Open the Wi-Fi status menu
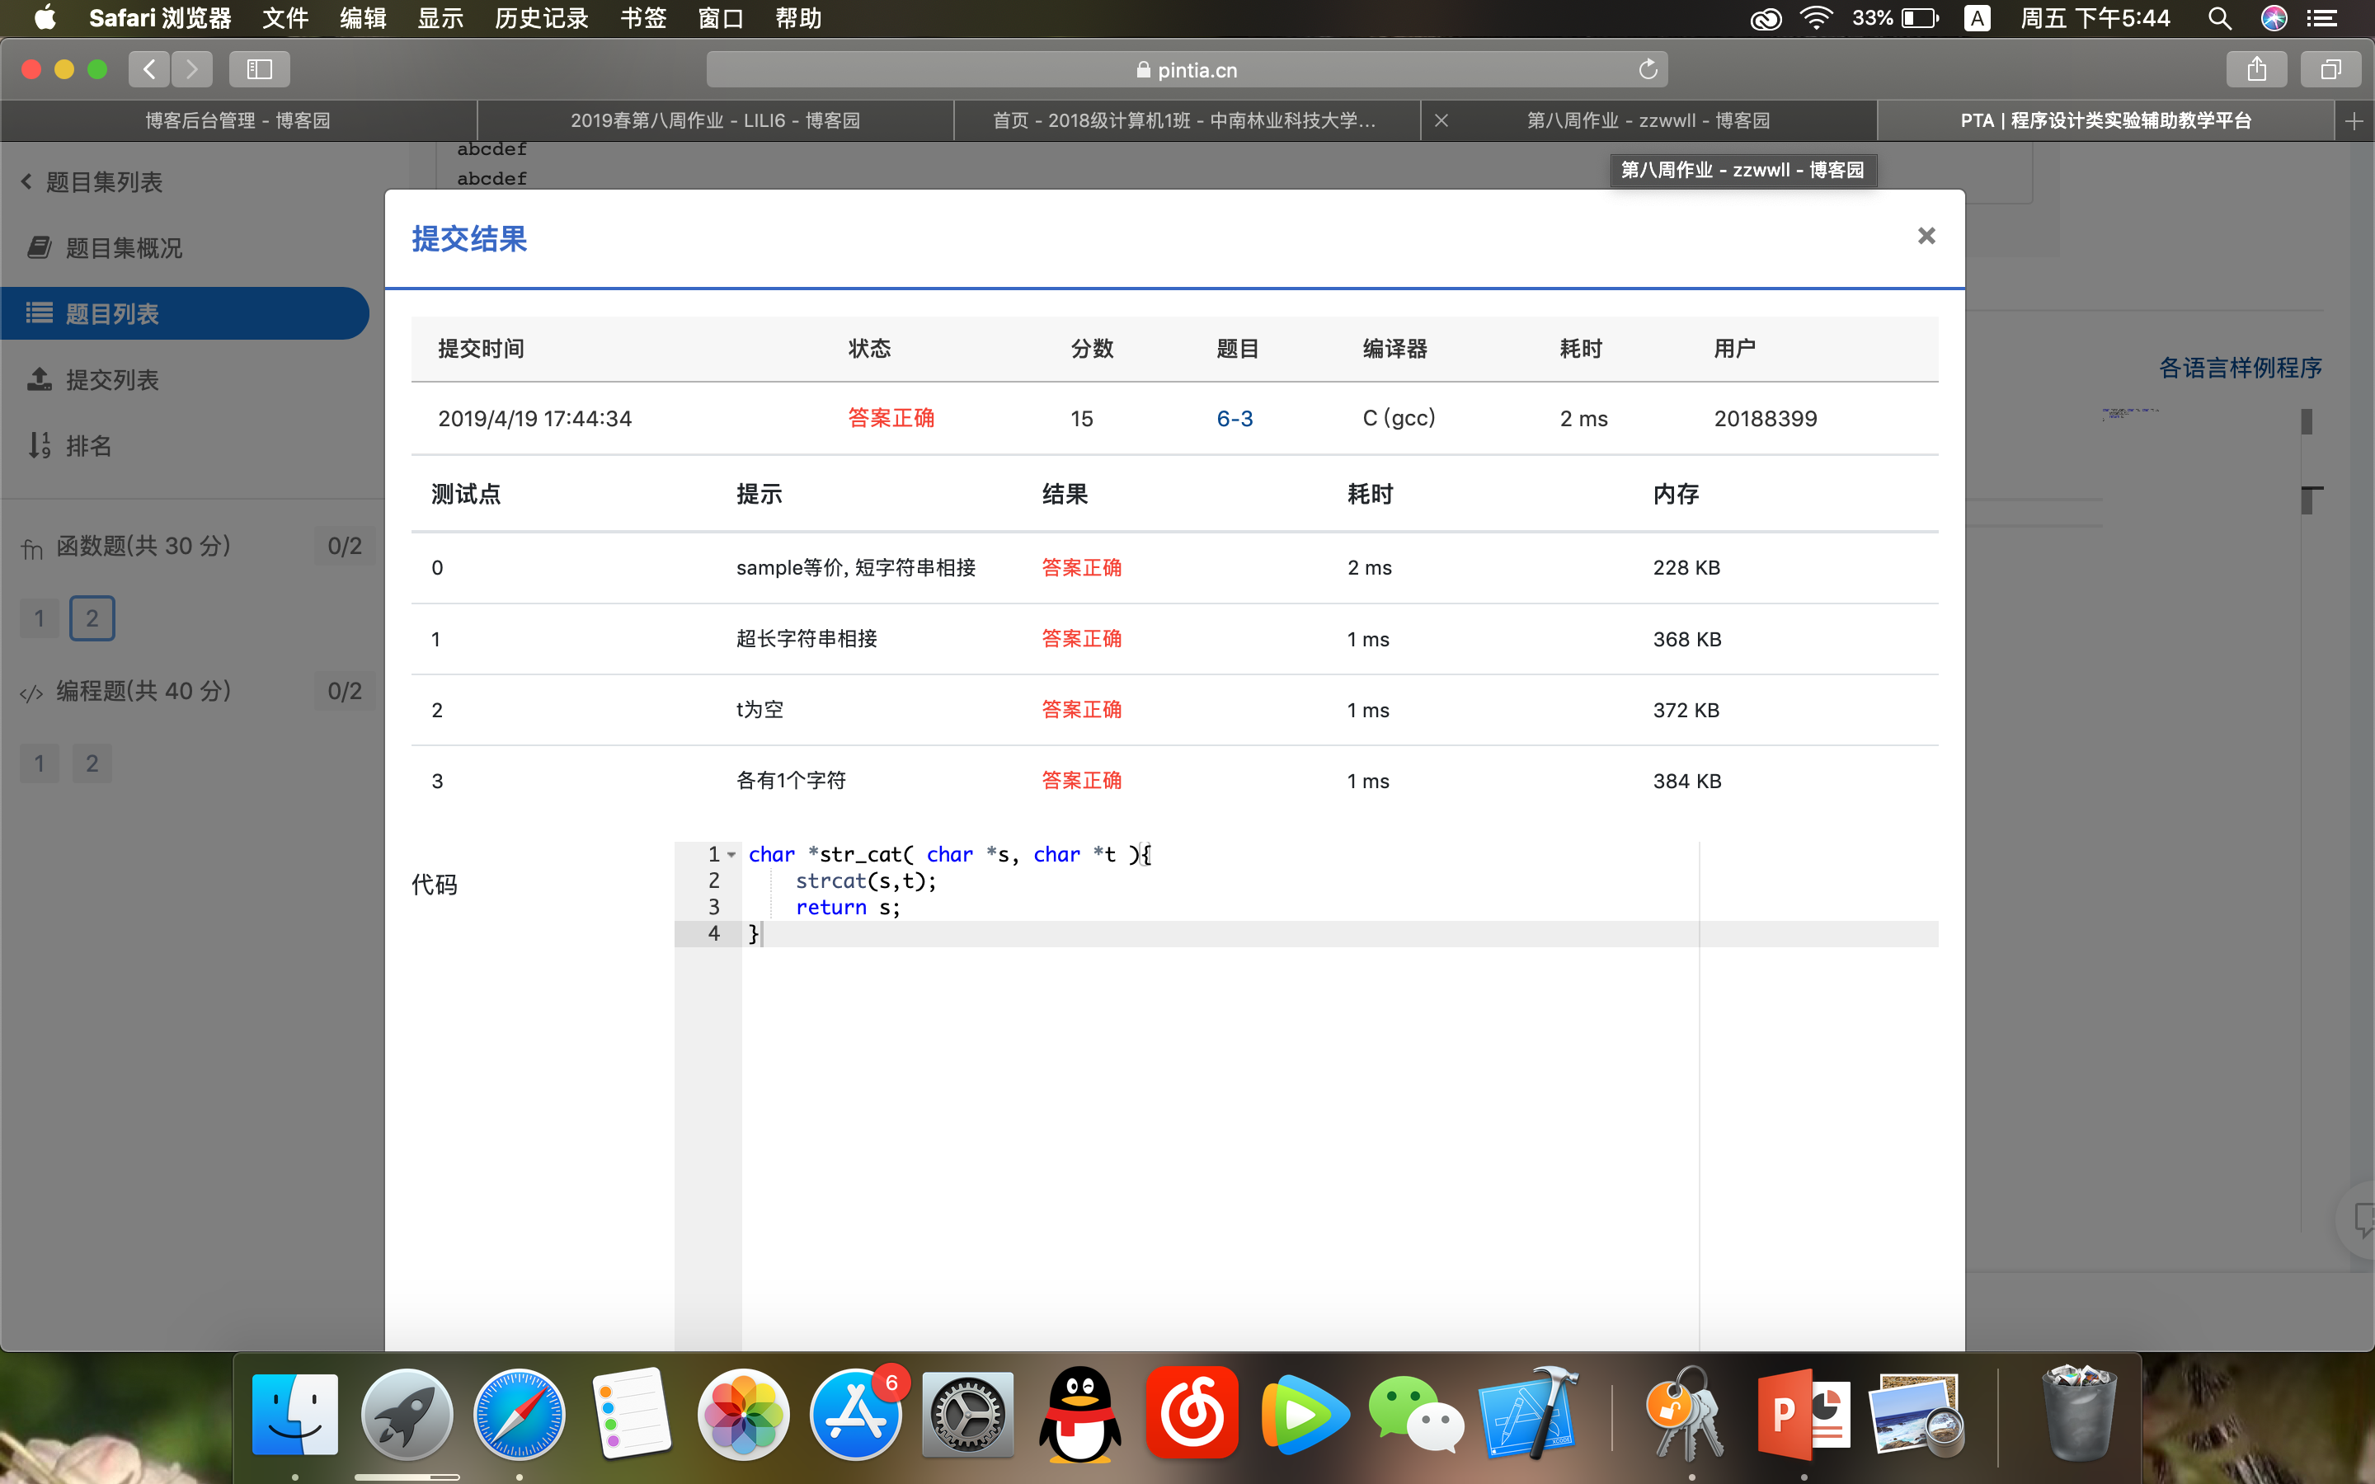 [x=1817, y=17]
